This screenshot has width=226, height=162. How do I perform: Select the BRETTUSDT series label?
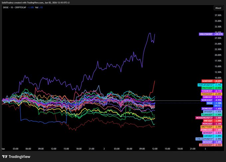[x=207, y=127]
